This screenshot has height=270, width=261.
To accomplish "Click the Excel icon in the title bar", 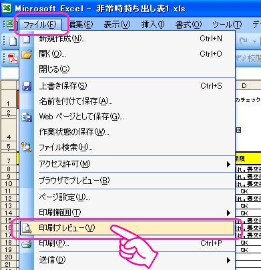I will pyautogui.click(x=7, y=9).
